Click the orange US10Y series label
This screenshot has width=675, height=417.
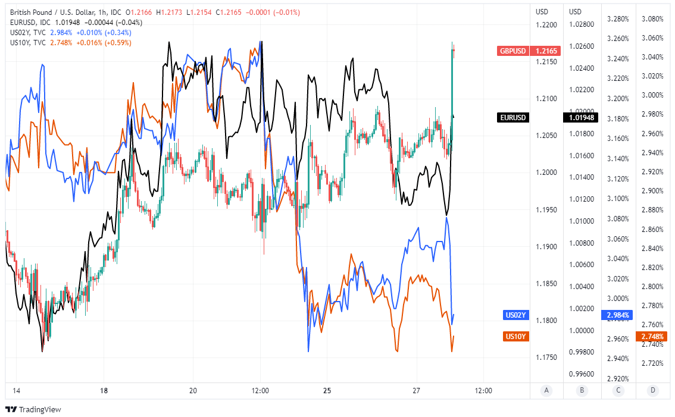point(515,337)
